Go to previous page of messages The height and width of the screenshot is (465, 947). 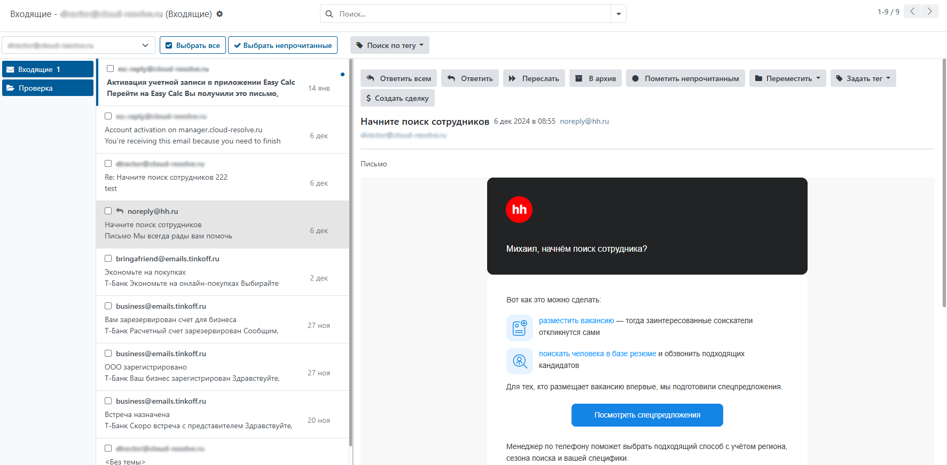912,11
